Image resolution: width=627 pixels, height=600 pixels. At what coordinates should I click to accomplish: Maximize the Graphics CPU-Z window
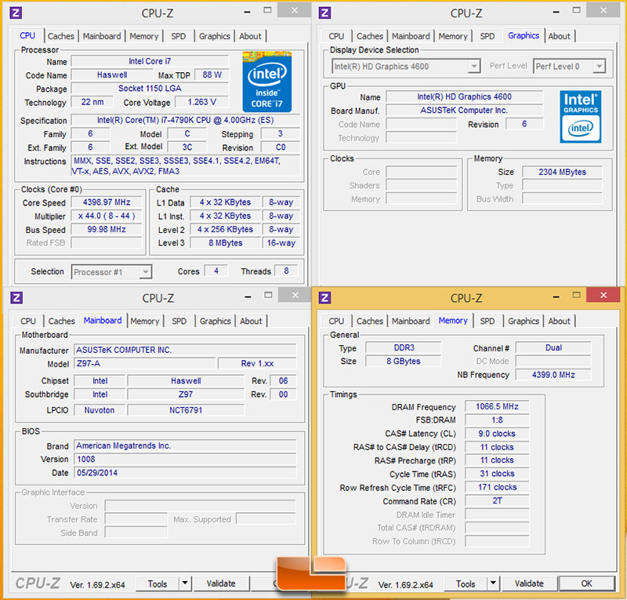point(576,10)
